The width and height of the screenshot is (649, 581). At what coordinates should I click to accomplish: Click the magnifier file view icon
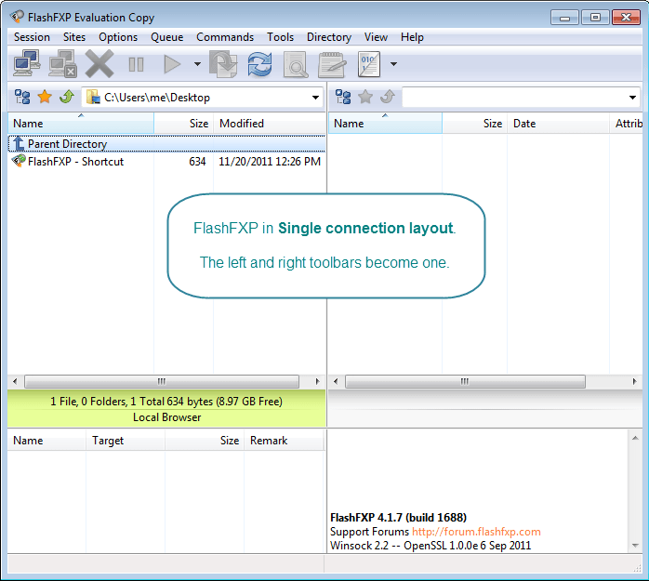click(x=296, y=64)
